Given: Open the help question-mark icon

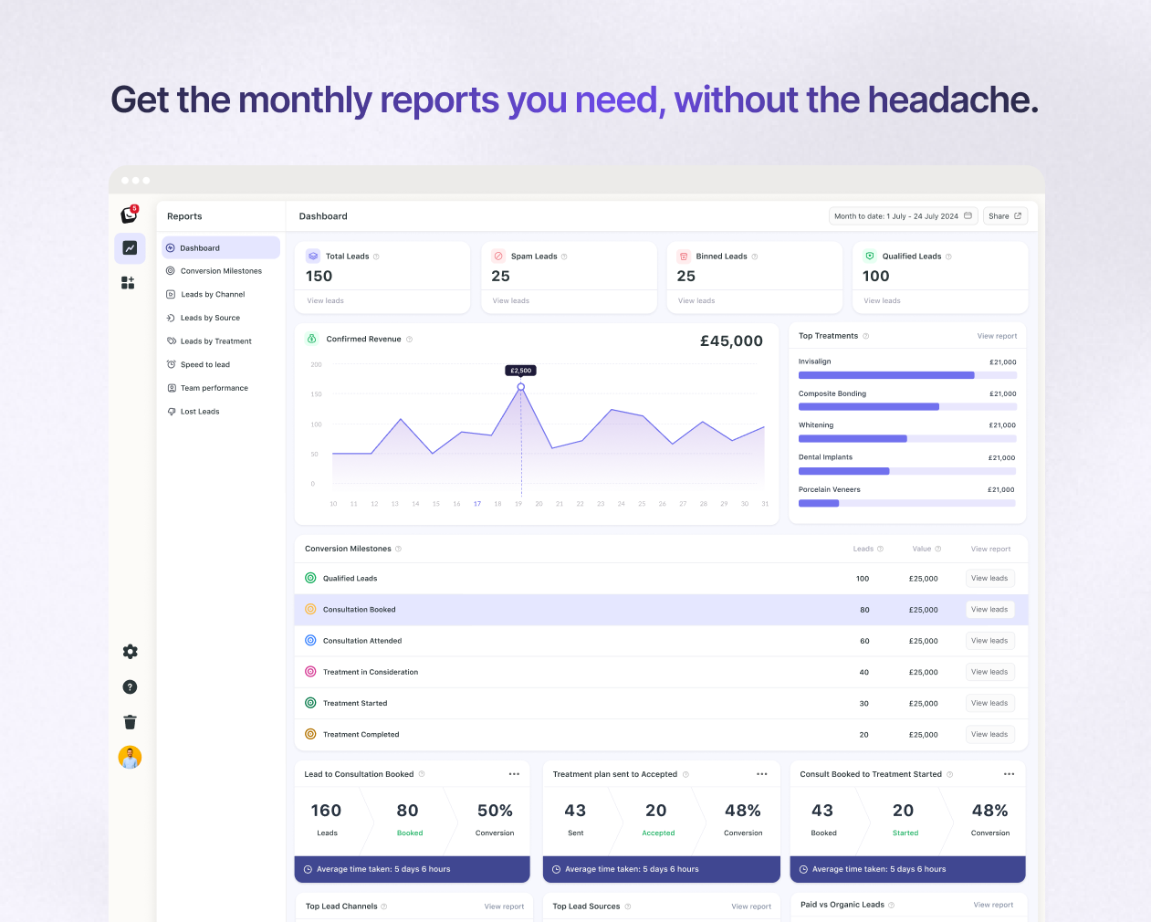Looking at the screenshot, I should (x=130, y=686).
